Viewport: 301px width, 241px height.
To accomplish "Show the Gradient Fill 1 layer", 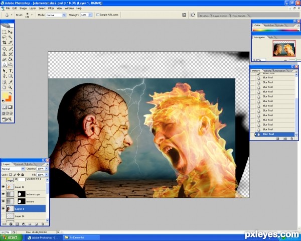I will point(3,180).
